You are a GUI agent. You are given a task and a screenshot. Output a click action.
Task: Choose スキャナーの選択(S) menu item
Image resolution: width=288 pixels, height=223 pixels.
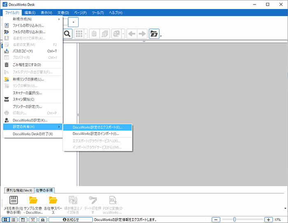[33, 93]
